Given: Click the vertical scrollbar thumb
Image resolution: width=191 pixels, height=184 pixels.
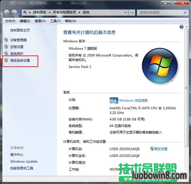Looking at the screenshot, I should click(187, 88).
